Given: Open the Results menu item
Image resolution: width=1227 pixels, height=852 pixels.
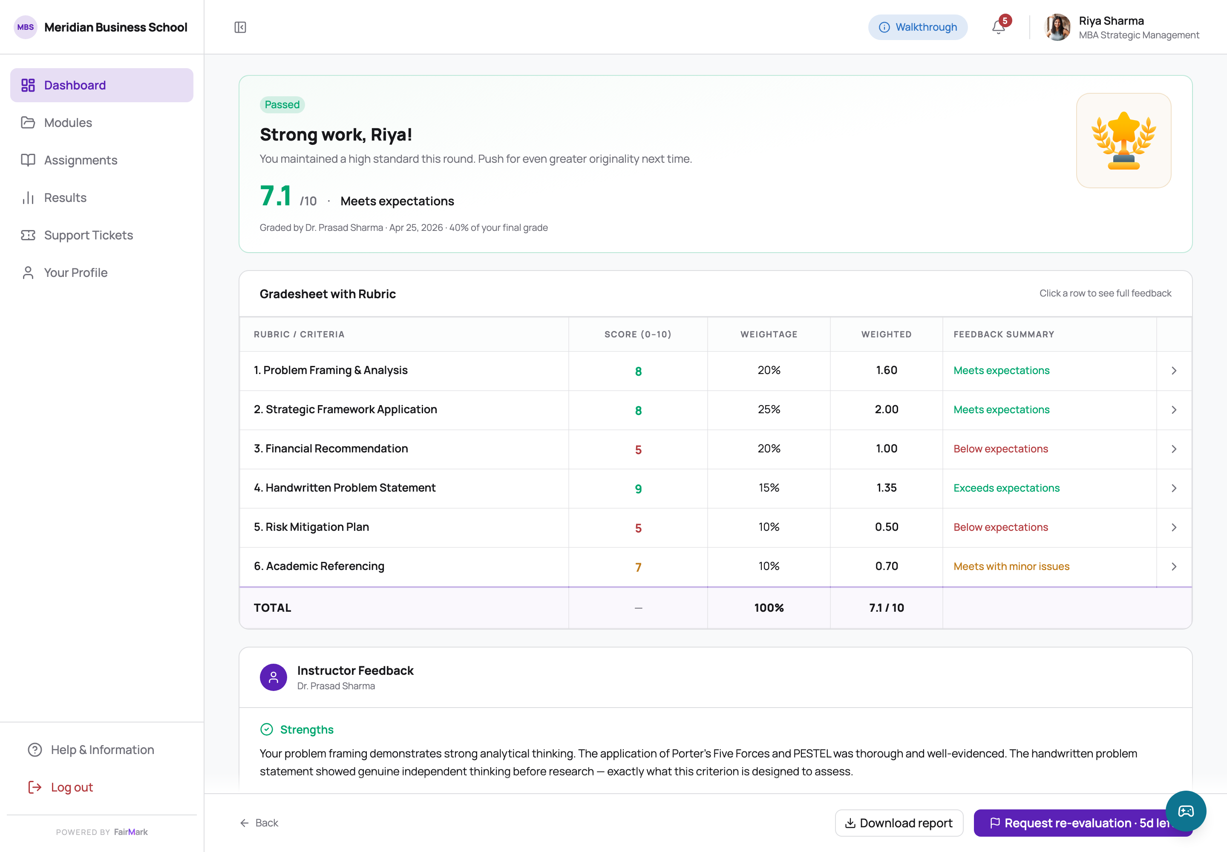Looking at the screenshot, I should tap(101, 198).
